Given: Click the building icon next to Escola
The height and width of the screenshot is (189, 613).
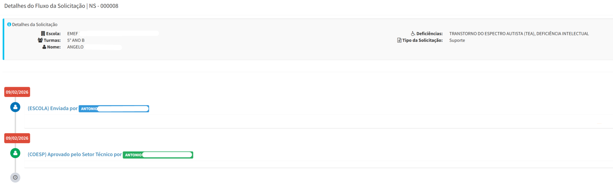Looking at the screenshot, I should (x=43, y=34).
